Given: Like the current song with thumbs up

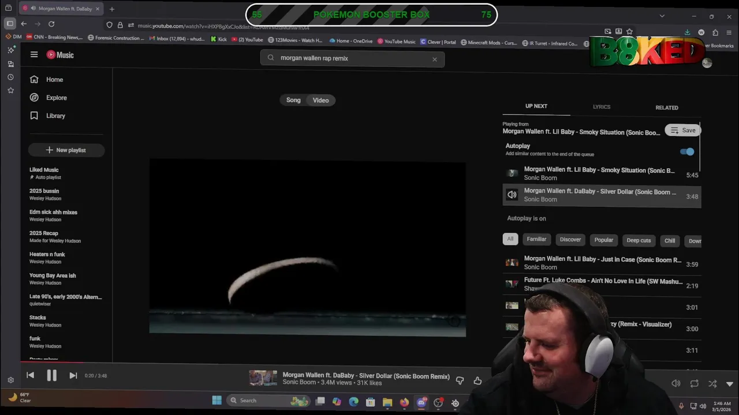Looking at the screenshot, I should click(477, 380).
